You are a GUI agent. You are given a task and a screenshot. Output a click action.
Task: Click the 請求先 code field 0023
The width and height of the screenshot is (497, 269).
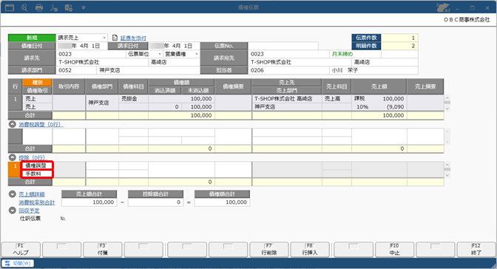coord(91,54)
